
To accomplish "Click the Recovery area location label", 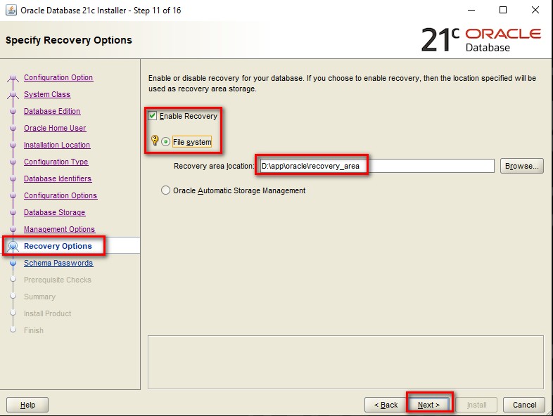I will [214, 167].
